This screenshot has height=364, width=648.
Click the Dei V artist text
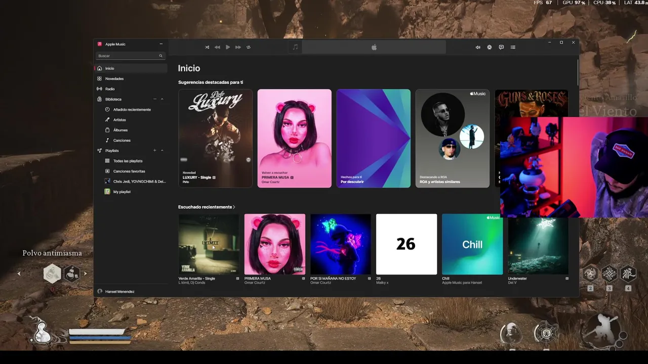pos(513,283)
